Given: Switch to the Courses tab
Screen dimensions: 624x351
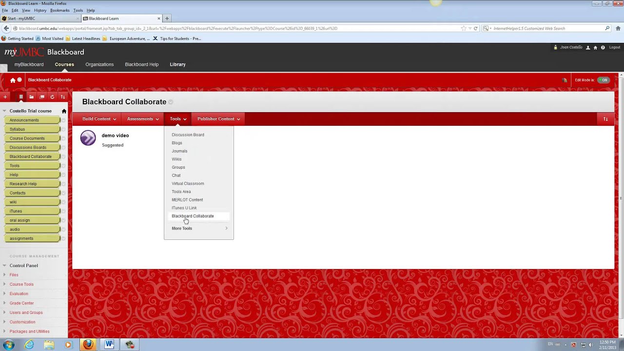Looking at the screenshot, I should point(64,64).
